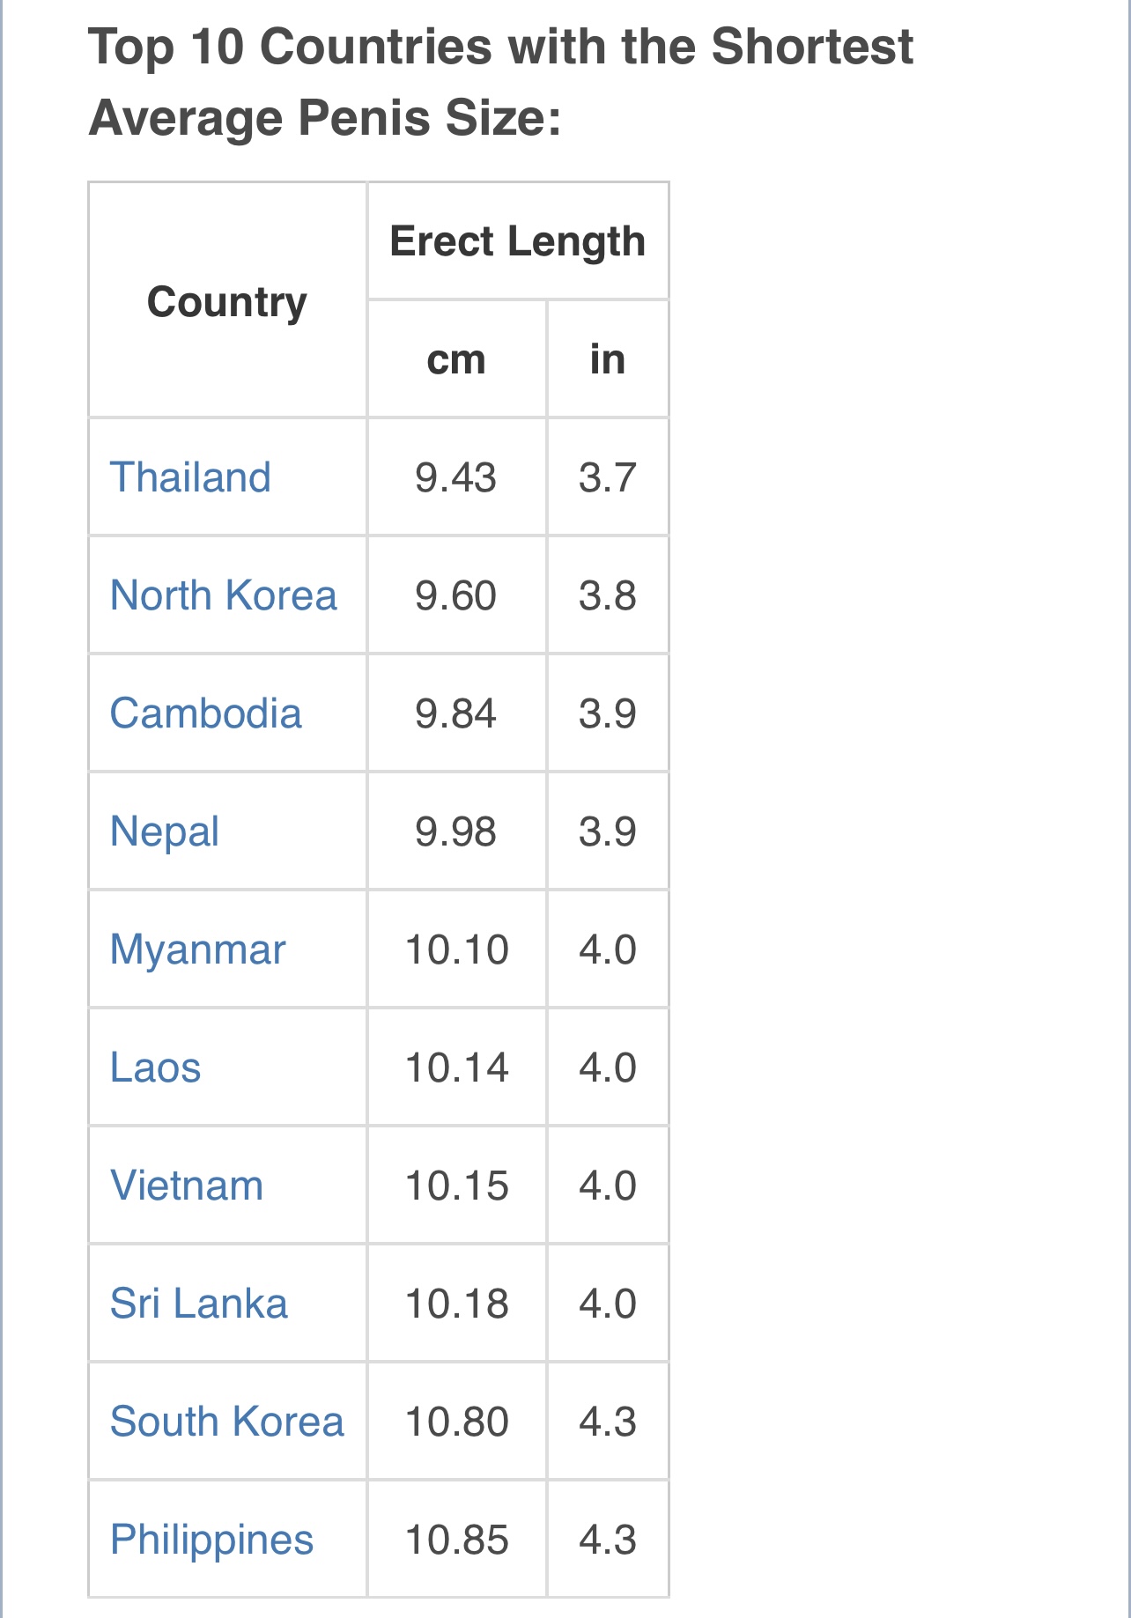Click the 9.98 cm value for Nepal

pyautogui.click(x=456, y=831)
